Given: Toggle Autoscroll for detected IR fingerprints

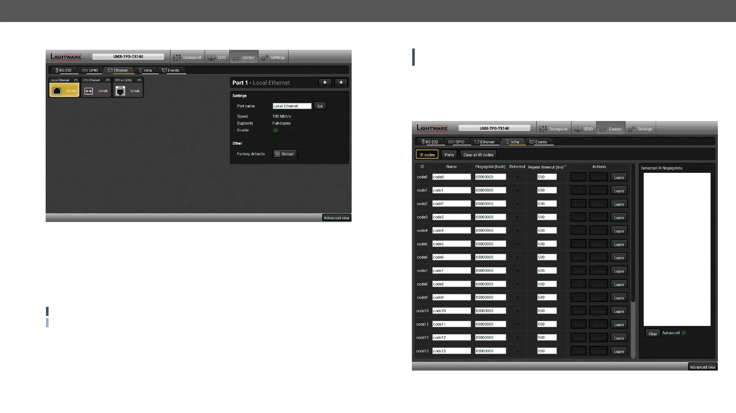Looking at the screenshot, I should tap(683, 333).
